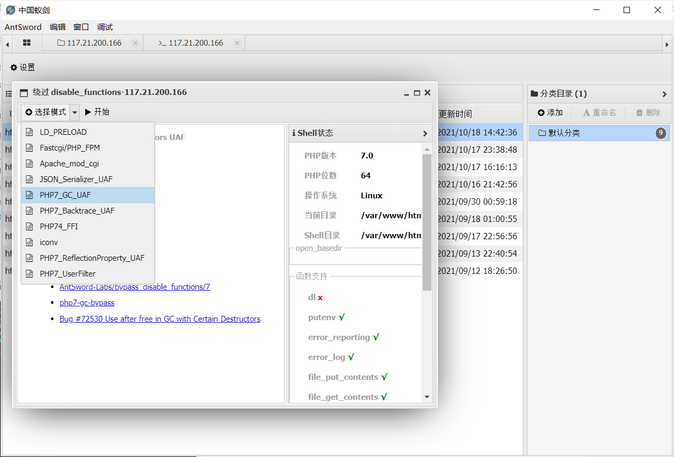This screenshot has height=457, width=674.
Task: Select PHP74_FFI mode
Action: (x=88, y=227)
